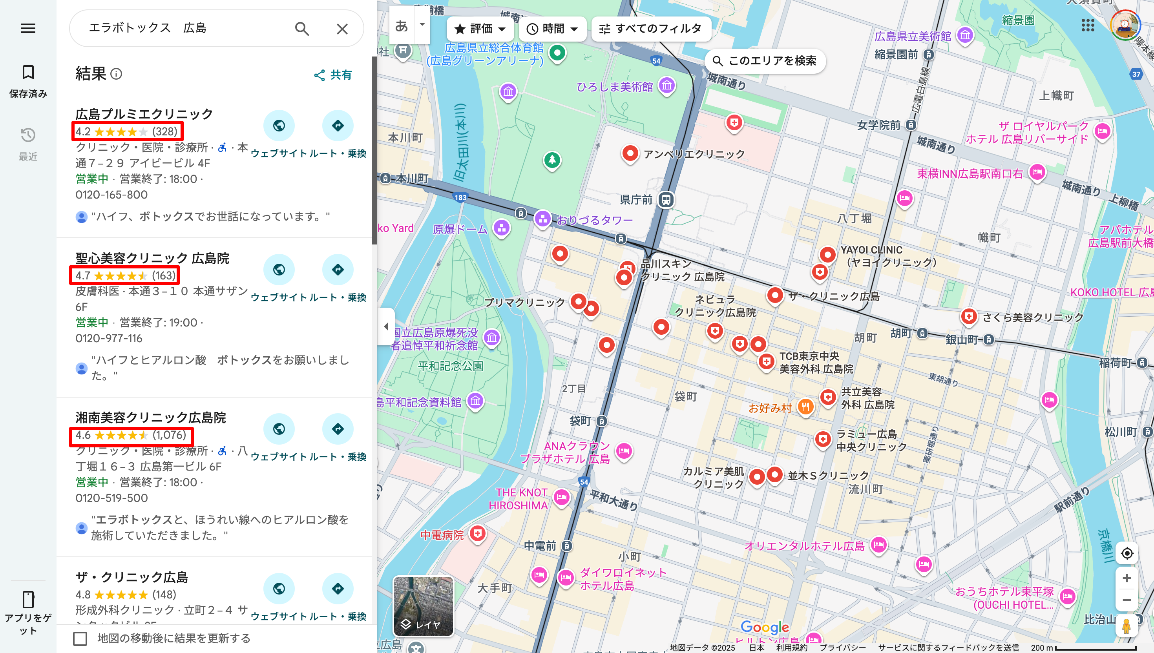This screenshot has width=1154, height=653.
Task: Select the アンベリエクリニック map pin
Action: coord(630,154)
